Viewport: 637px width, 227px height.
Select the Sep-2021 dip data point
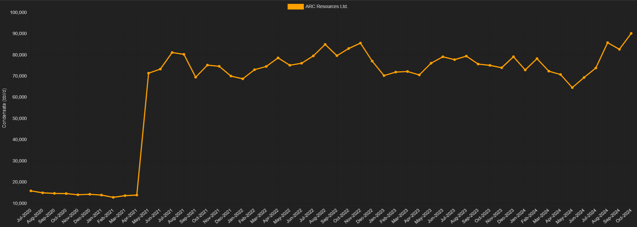[x=196, y=77]
